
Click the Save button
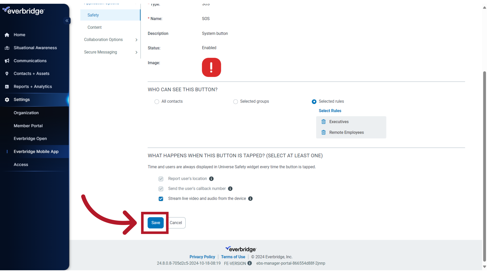[155, 222]
